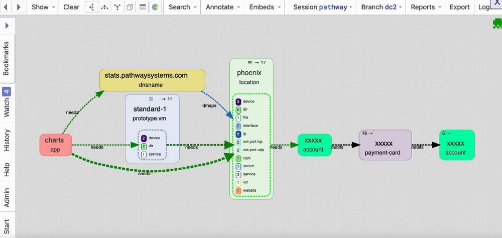
Task: Click the arrow 11 counter on standard-1
Action: coord(167,98)
